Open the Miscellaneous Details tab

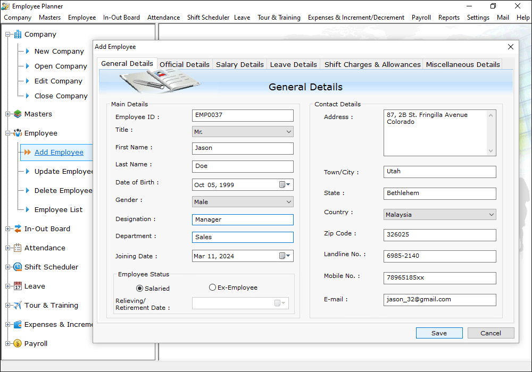[463, 64]
